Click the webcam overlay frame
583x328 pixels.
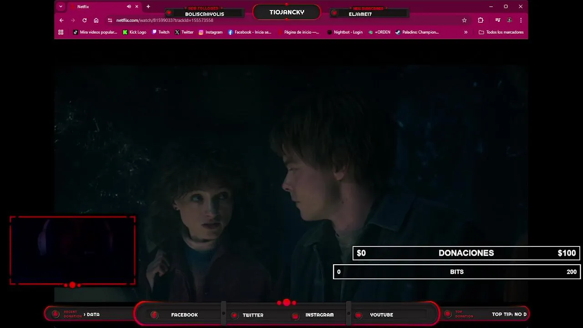pyautogui.click(x=72, y=251)
